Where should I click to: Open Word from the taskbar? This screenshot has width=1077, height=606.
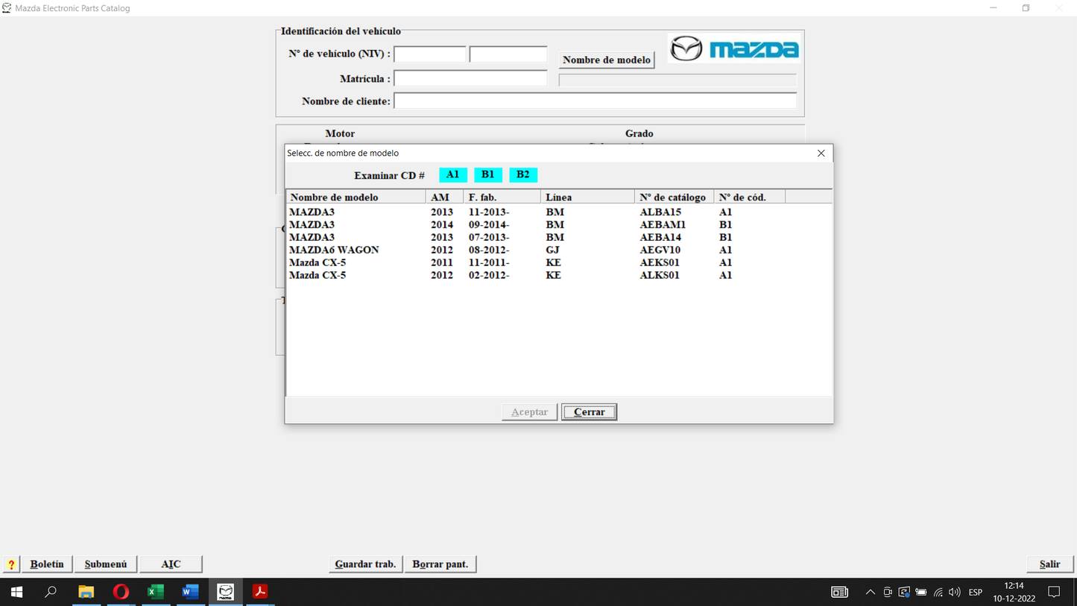[191, 592]
